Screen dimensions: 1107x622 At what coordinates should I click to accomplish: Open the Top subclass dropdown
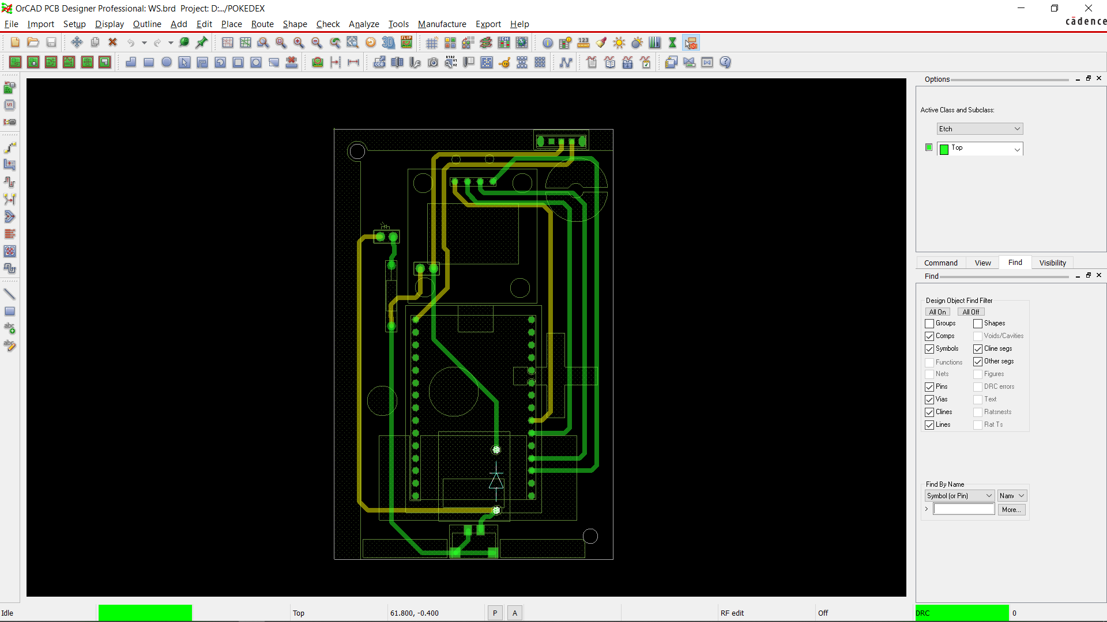pos(980,149)
